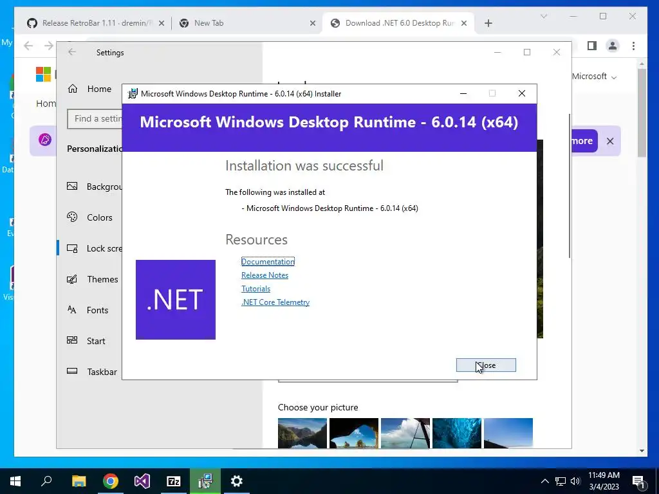The width and height of the screenshot is (659, 494).
Task: Open the Chrome profile avatar
Action: click(x=613, y=46)
